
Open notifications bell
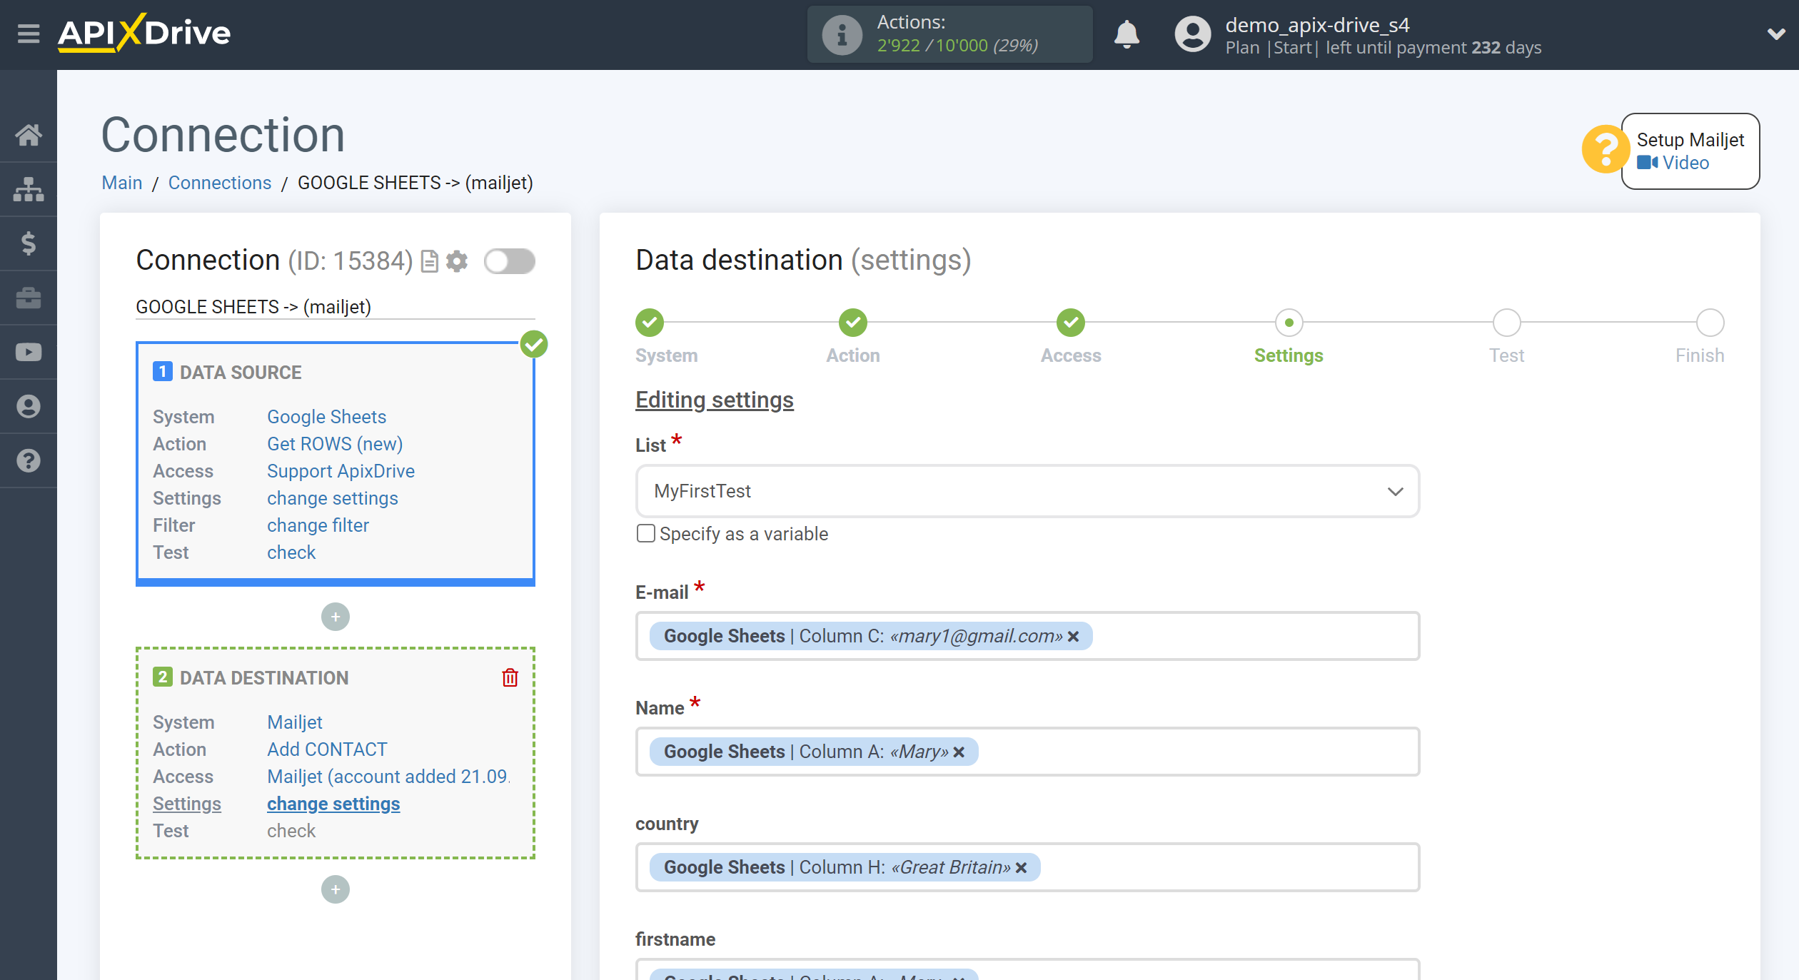[1127, 34]
